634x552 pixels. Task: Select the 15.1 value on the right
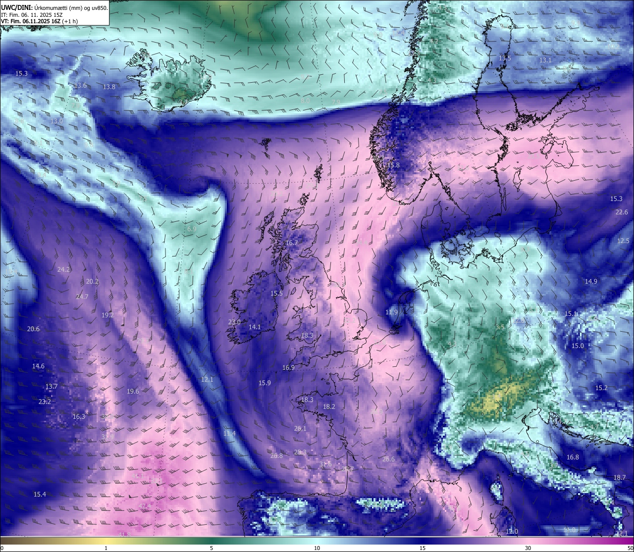click(571, 314)
